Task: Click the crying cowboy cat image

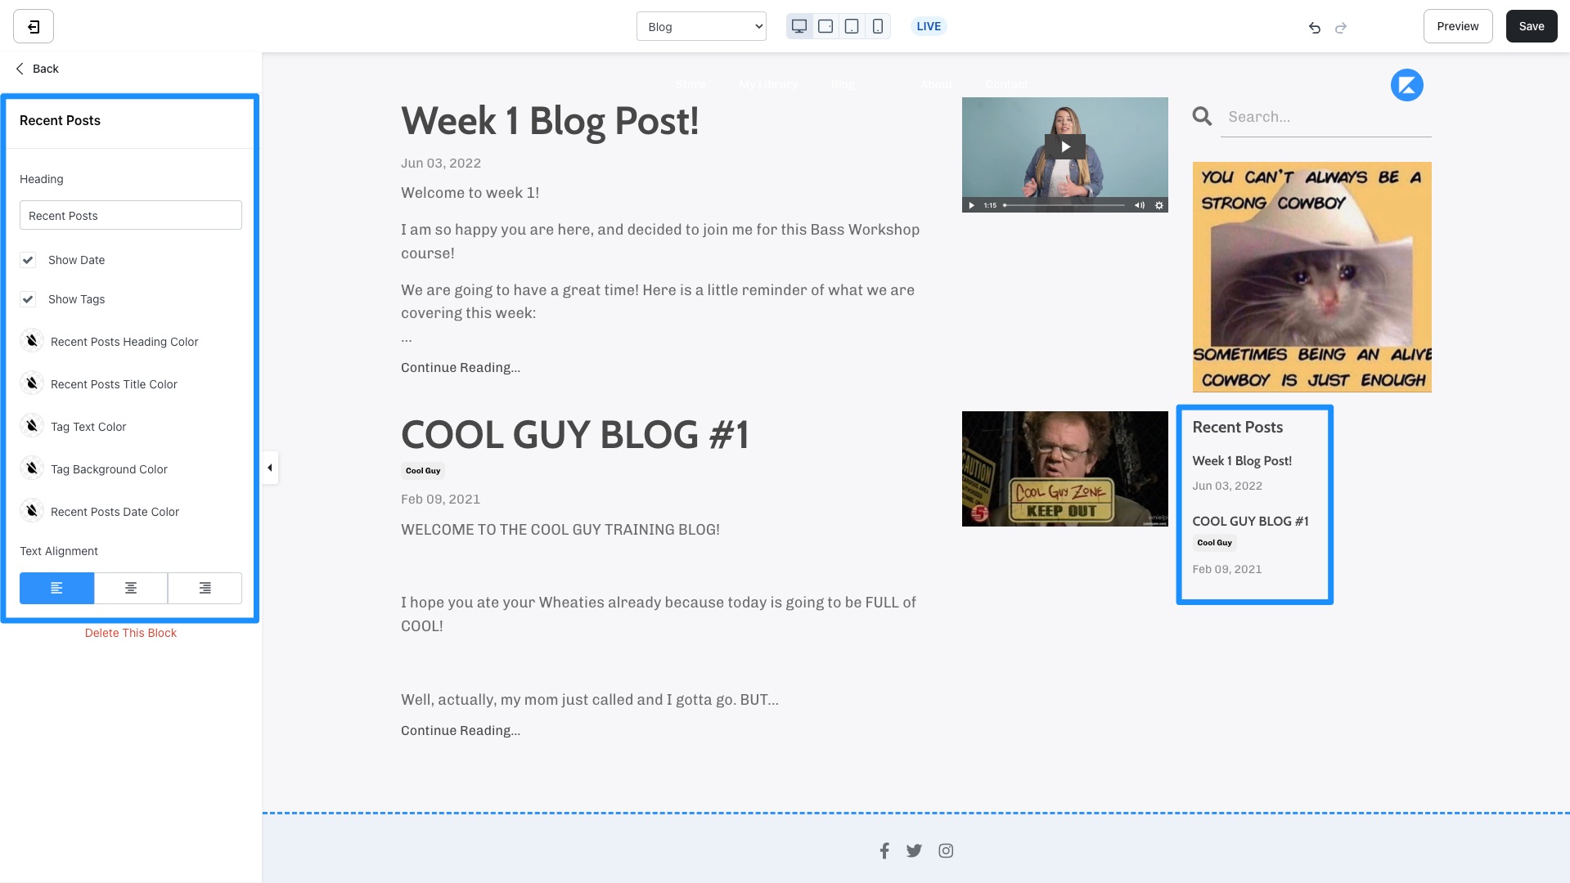Action: (x=1311, y=277)
